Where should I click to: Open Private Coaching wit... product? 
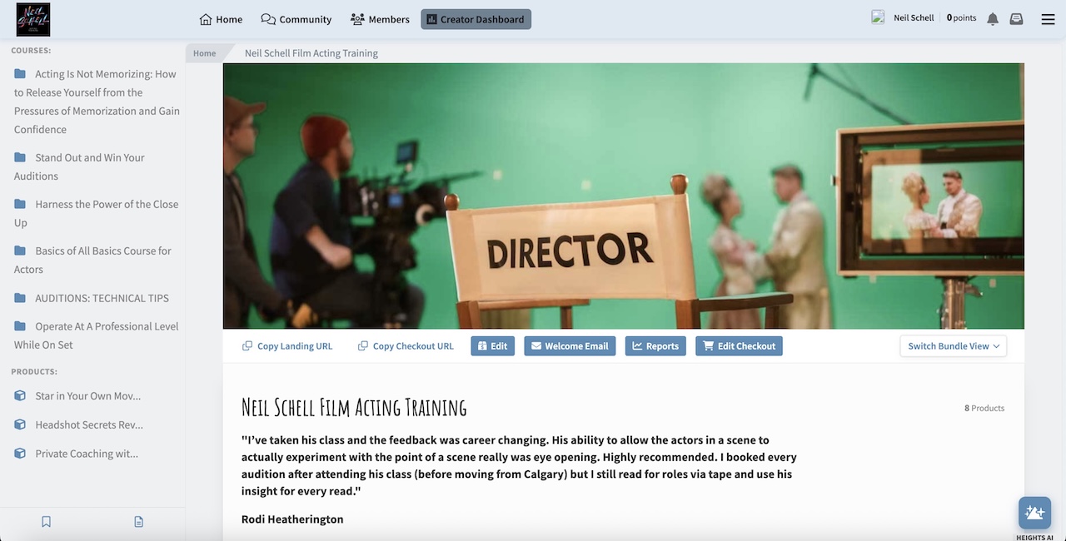click(87, 454)
